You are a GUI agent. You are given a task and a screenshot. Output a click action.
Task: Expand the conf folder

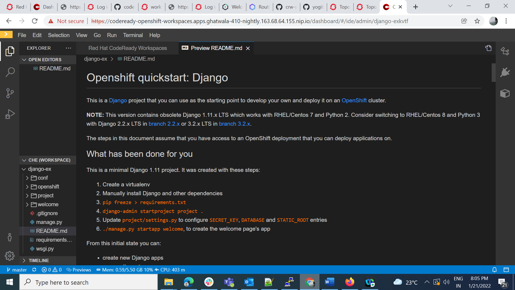point(42,178)
